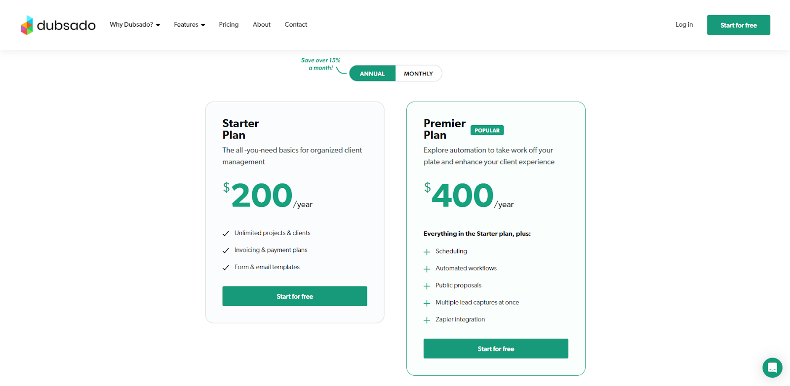Expand the Why Dubsado? dropdown

pos(134,24)
